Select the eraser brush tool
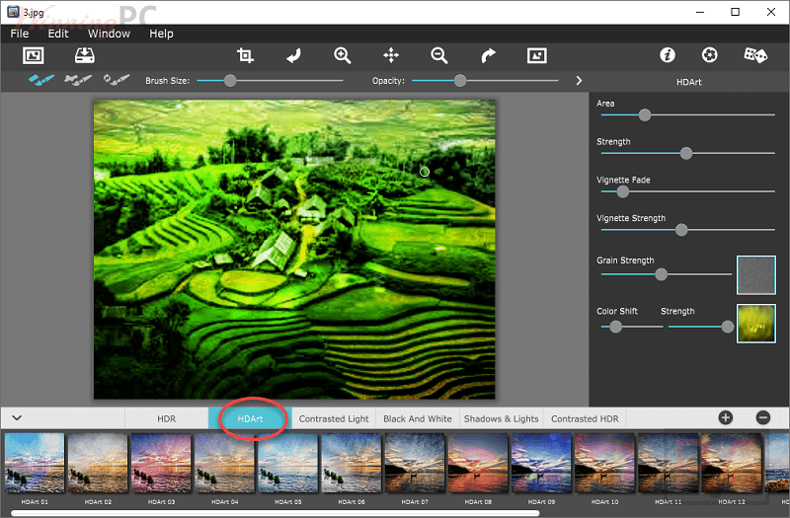Screen dimensions: 790x518 coord(78,80)
